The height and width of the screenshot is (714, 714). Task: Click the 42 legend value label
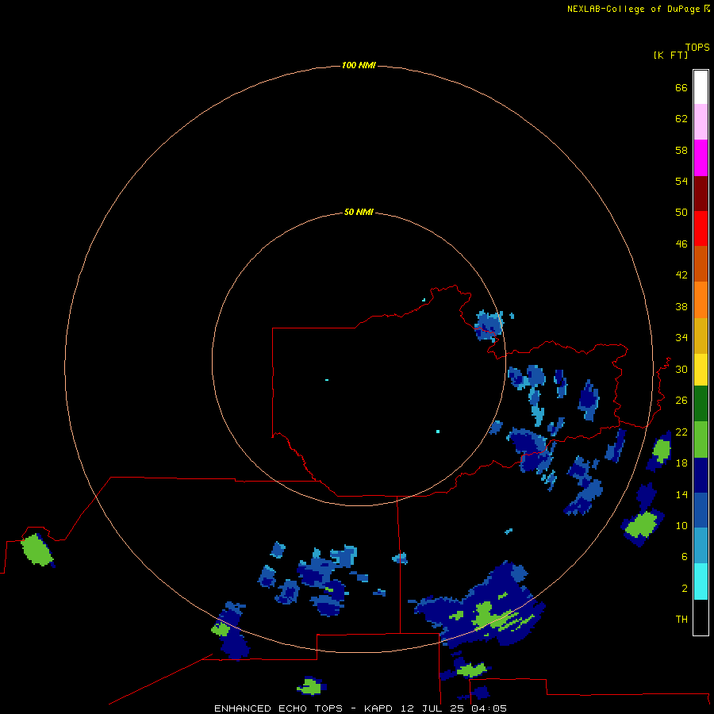click(x=681, y=275)
